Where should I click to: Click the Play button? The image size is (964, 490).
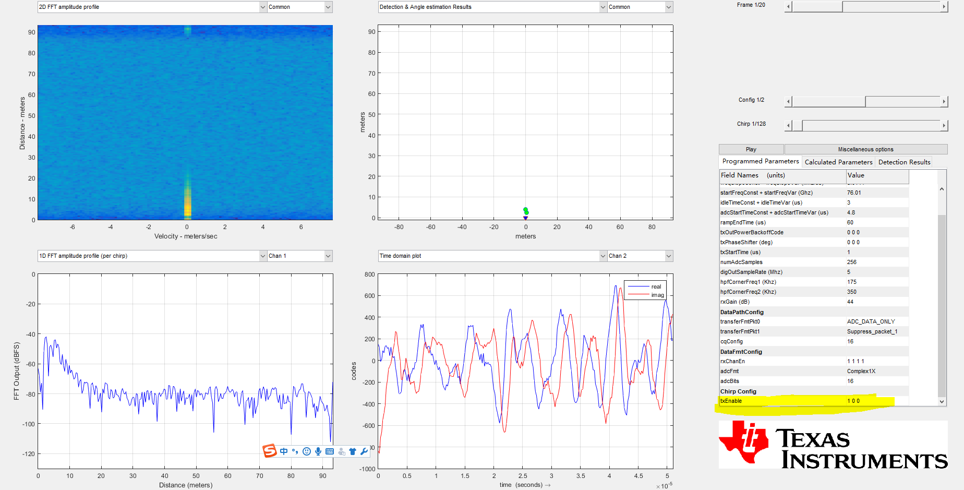(751, 149)
